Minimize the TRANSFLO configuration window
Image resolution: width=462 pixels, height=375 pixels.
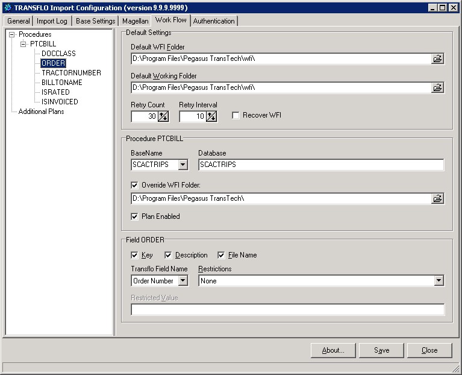[432, 8]
